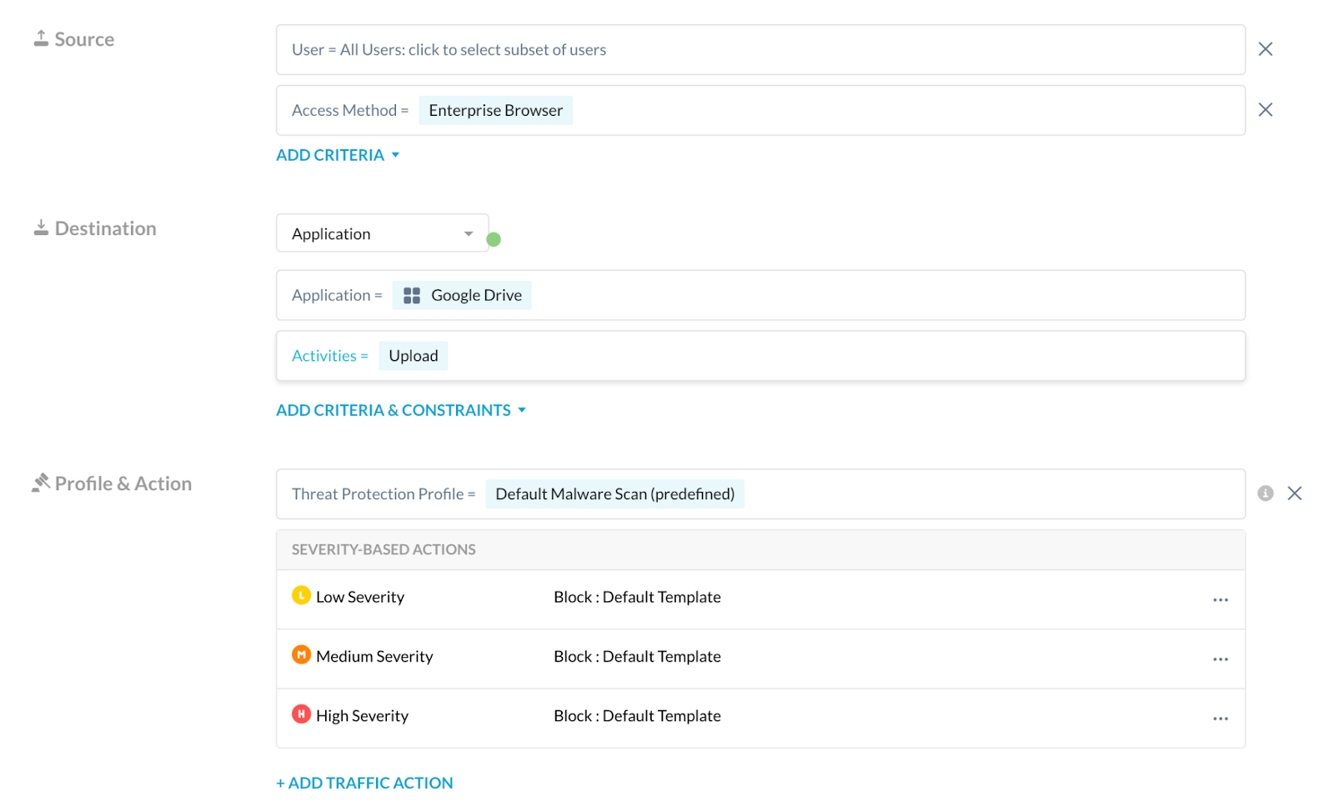
Task: Select the Google Drive application tag
Action: 462,295
